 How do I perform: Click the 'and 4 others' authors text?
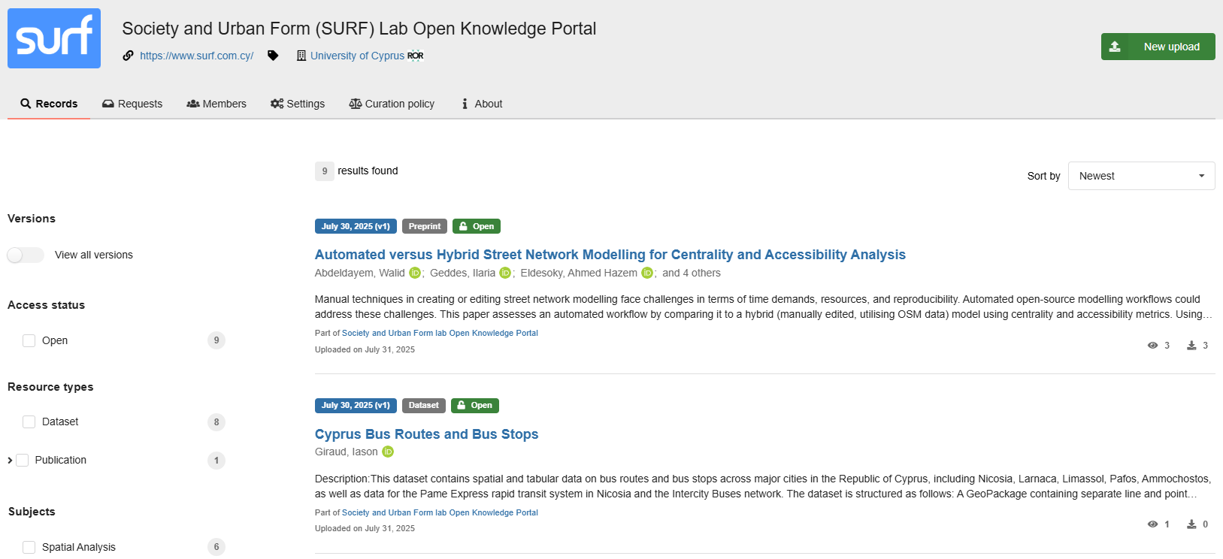692,273
